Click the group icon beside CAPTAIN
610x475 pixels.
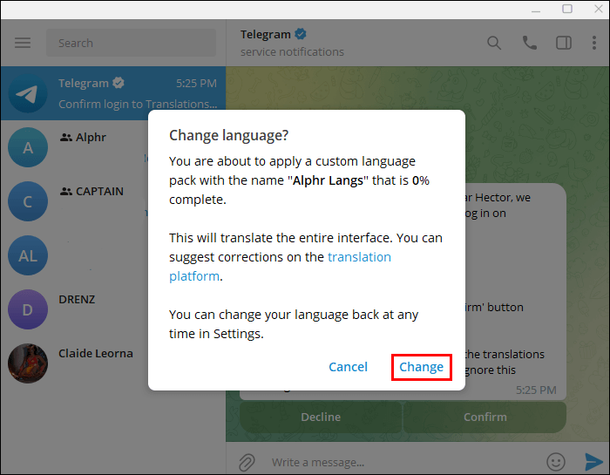click(66, 191)
